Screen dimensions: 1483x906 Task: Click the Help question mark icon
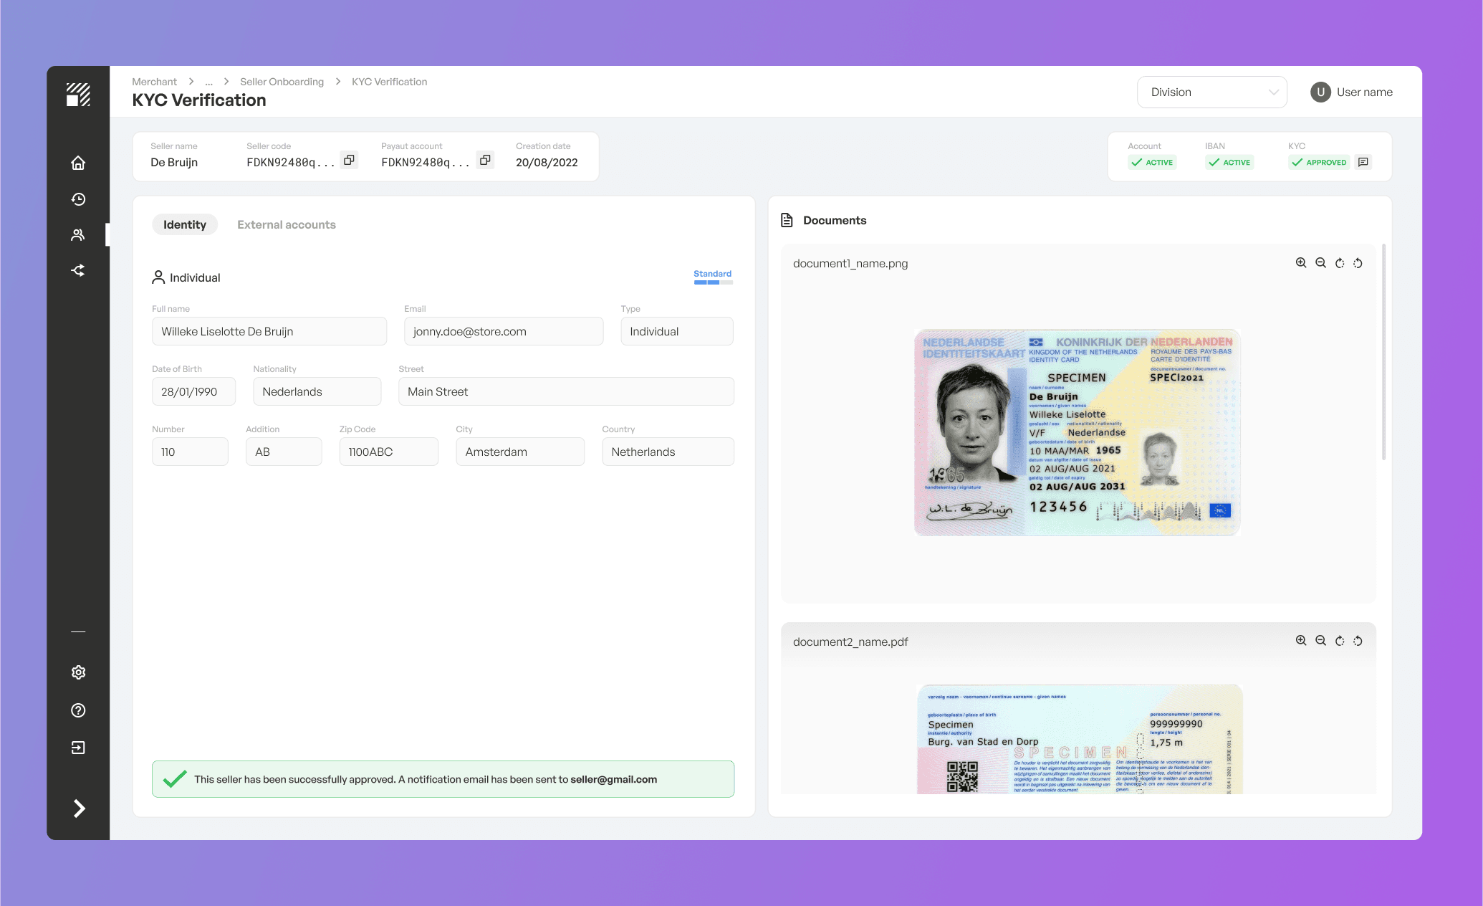78,710
